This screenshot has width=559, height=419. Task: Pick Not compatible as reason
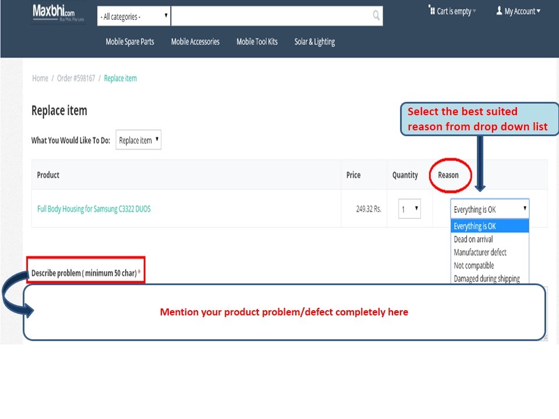point(474,266)
